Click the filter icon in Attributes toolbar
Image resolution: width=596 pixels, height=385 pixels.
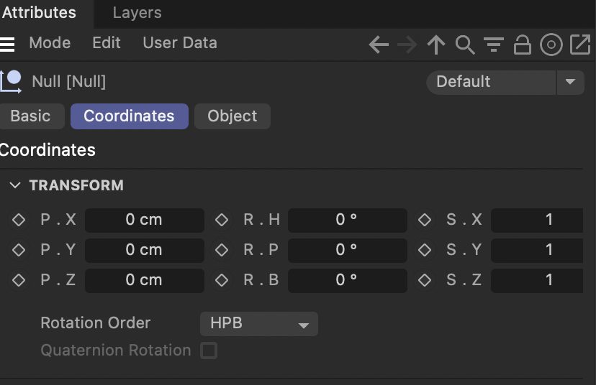(494, 45)
